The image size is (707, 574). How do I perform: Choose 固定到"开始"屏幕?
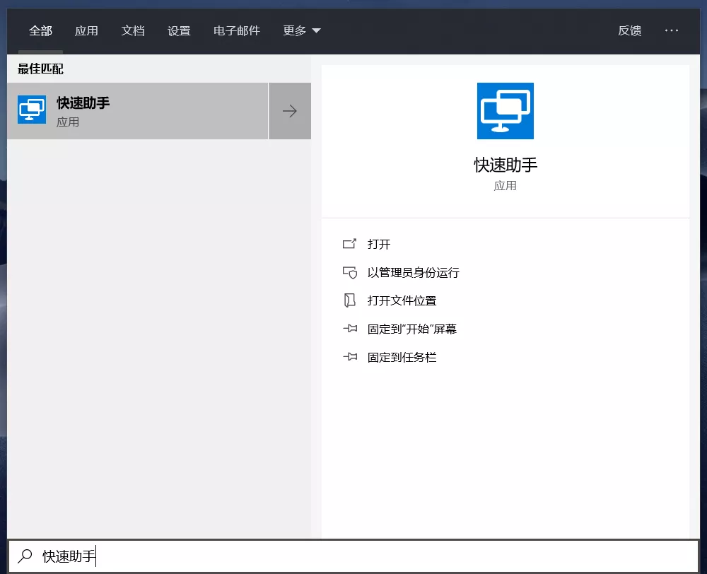[x=411, y=329]
